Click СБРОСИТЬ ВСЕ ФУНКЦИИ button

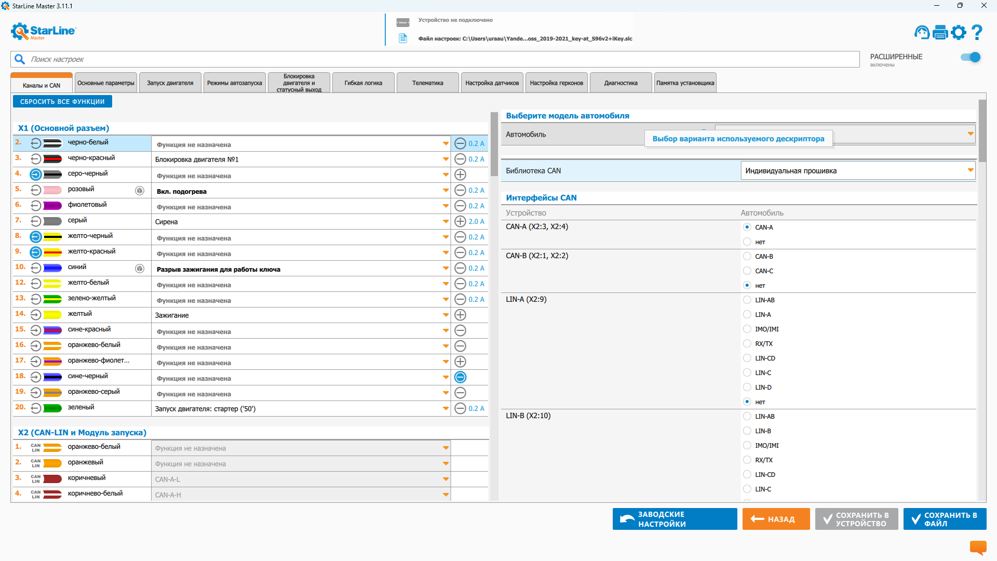pyautogui.click(x=62, y=102)
